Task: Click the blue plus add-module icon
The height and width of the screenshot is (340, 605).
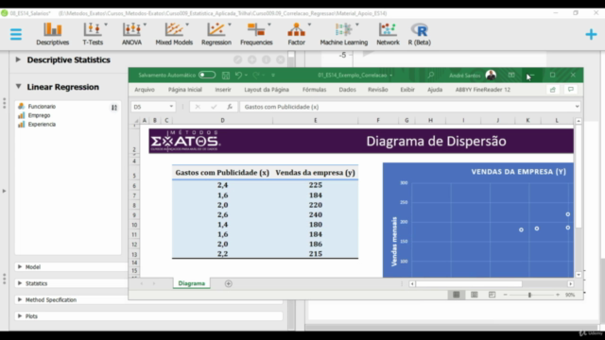Action: [x=591, y=34]
